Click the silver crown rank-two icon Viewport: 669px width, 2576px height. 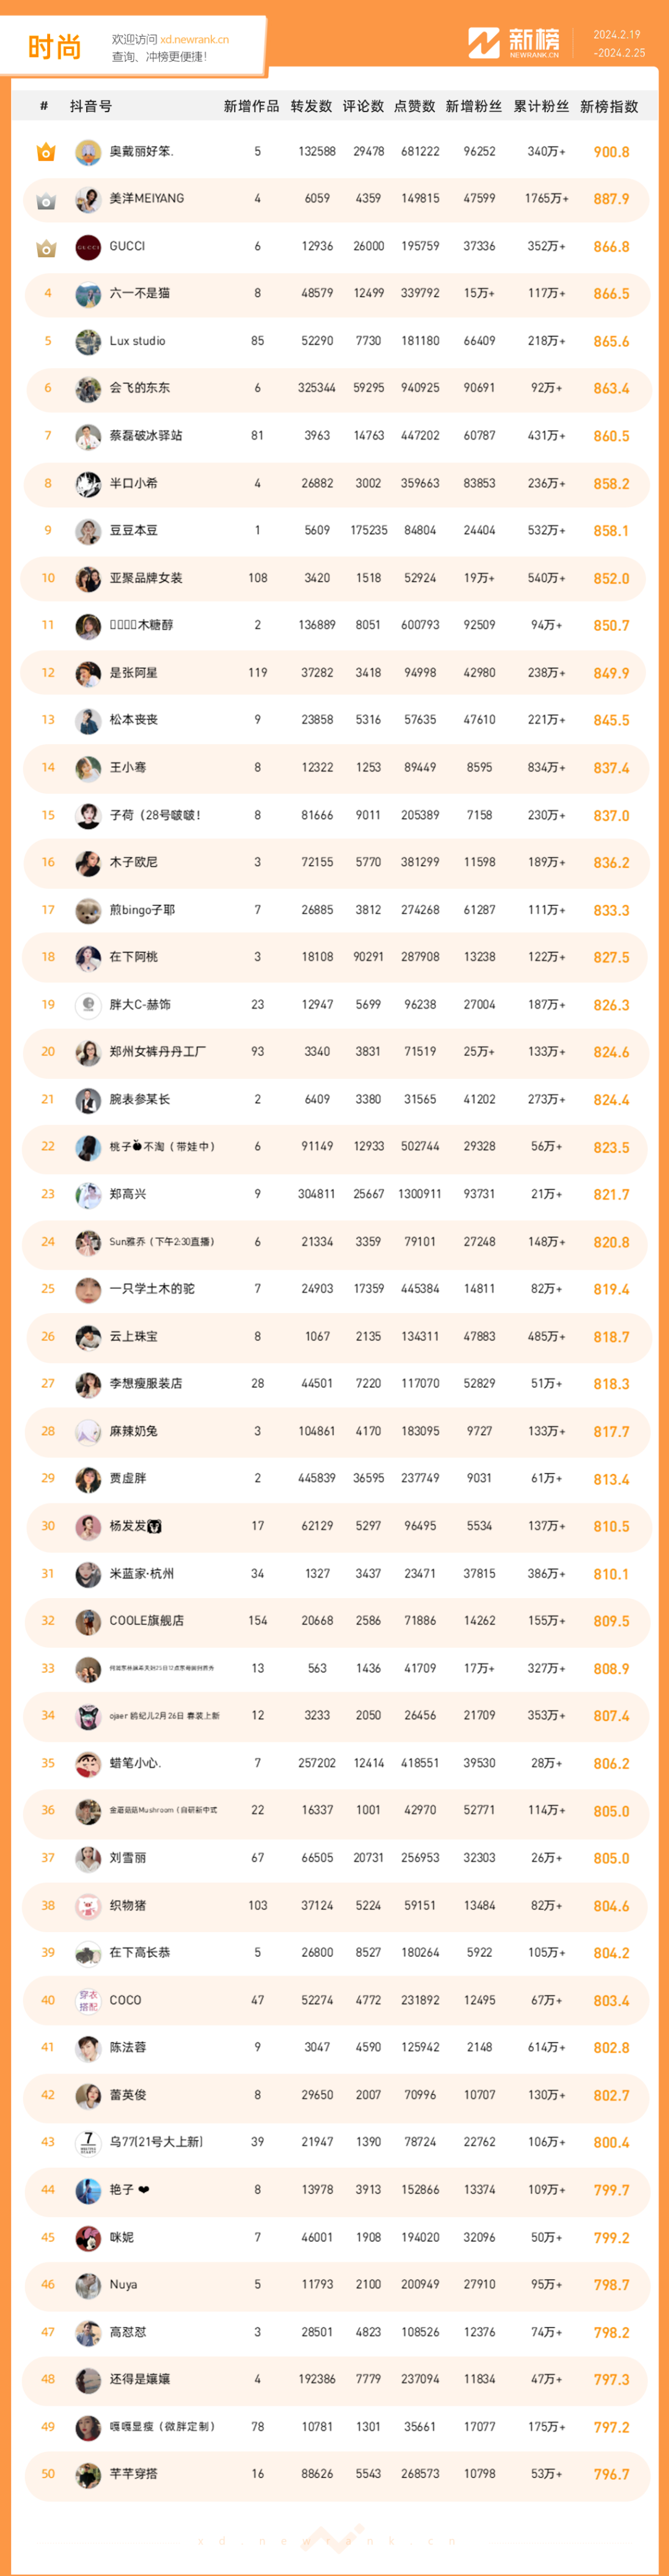coord(46,199)
